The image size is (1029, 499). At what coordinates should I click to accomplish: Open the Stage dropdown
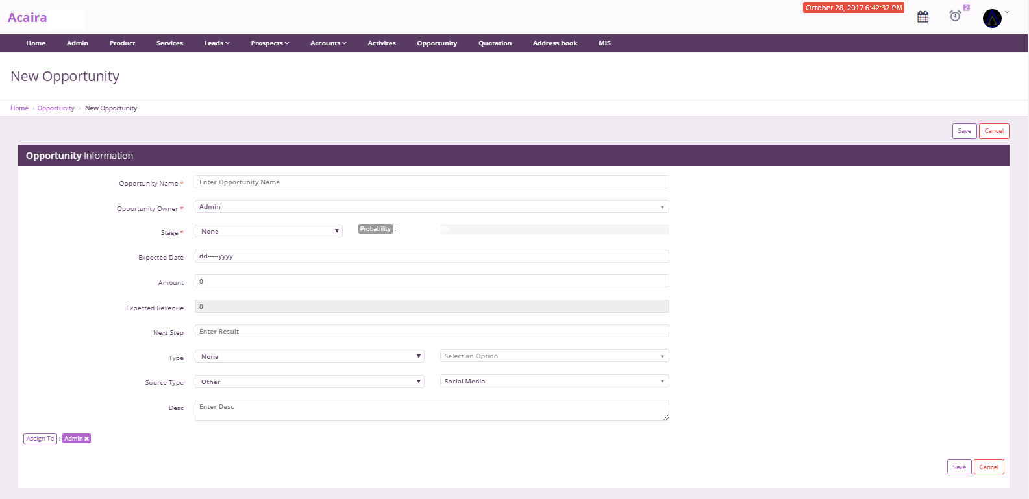coord(268,232)
